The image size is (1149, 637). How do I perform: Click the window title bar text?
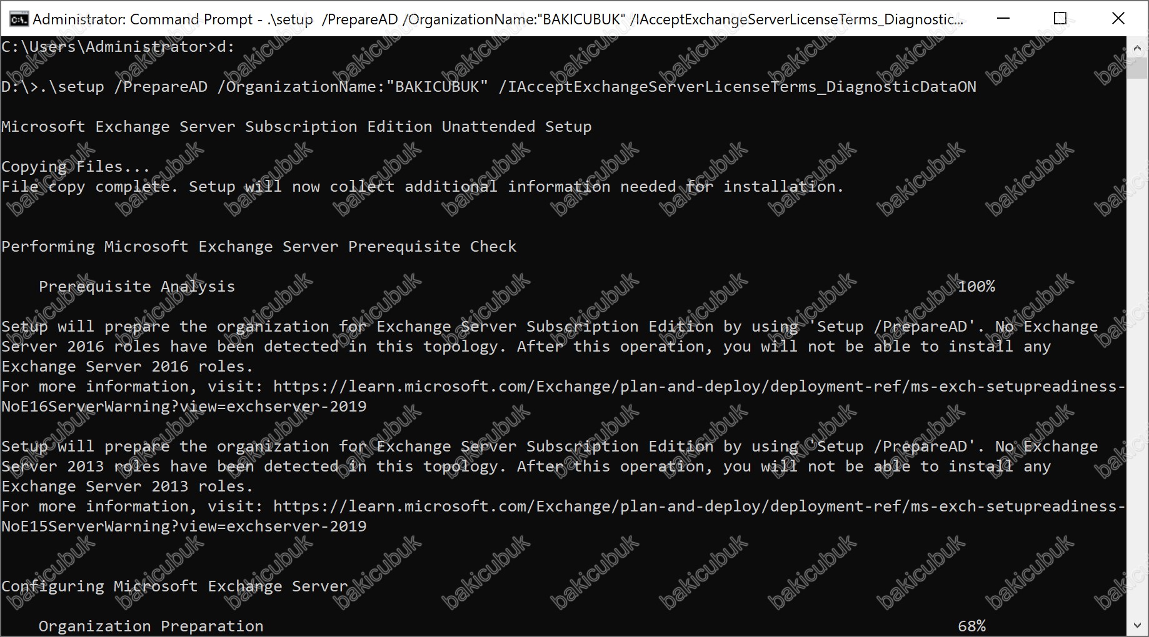[498, 19]
